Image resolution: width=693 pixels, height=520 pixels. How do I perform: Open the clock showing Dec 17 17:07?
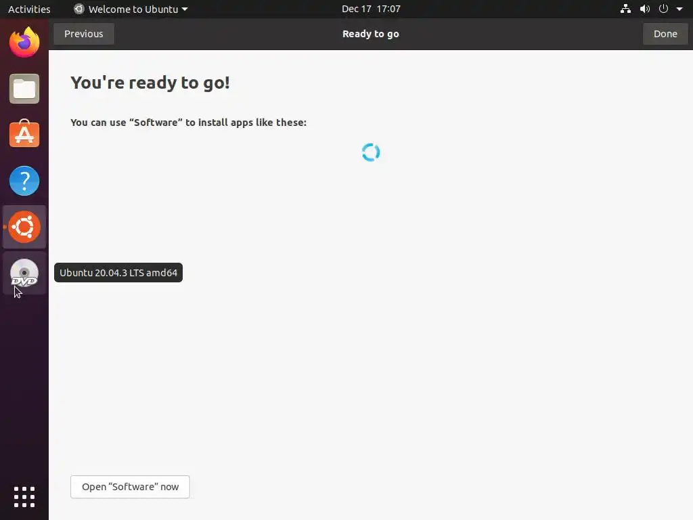pos(371,9)
